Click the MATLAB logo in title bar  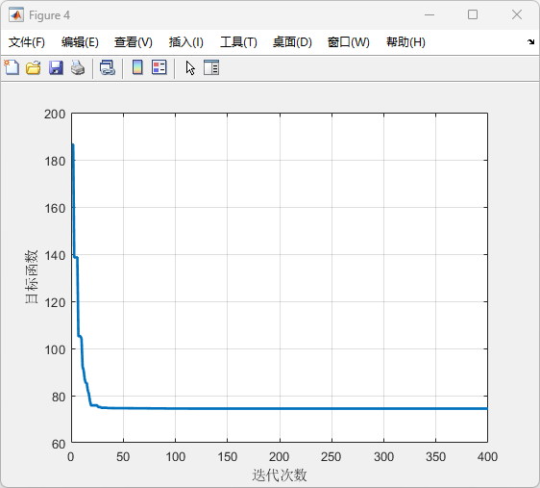click(x=16, y=15)
